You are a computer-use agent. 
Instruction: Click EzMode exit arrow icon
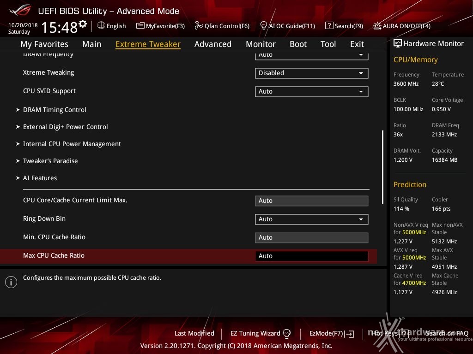[x=349, y=334]
